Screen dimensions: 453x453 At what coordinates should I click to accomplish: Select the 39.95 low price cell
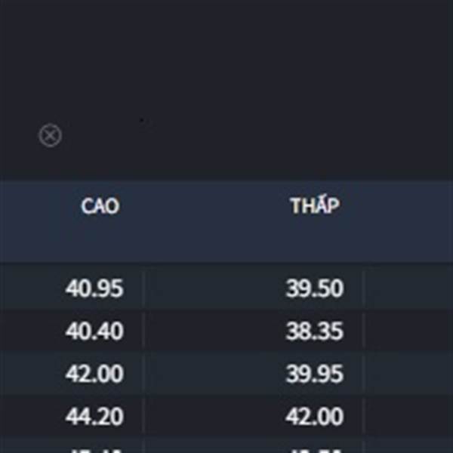tap(314, 374)
